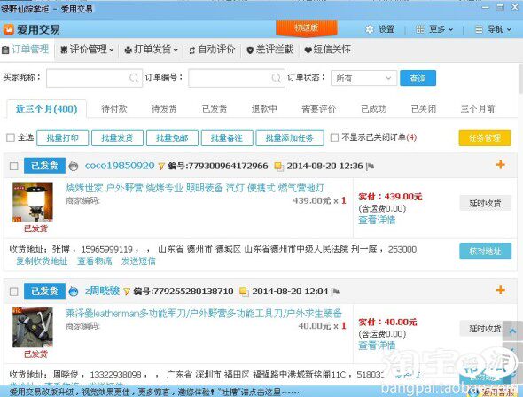523x397 pixels.
Task: Click the orange plus icon on coco19850920 order
Action: point(500,164)
